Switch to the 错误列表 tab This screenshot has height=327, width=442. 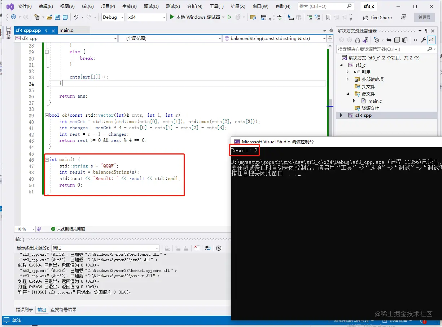pyautogui.click(x=25, y=309)
